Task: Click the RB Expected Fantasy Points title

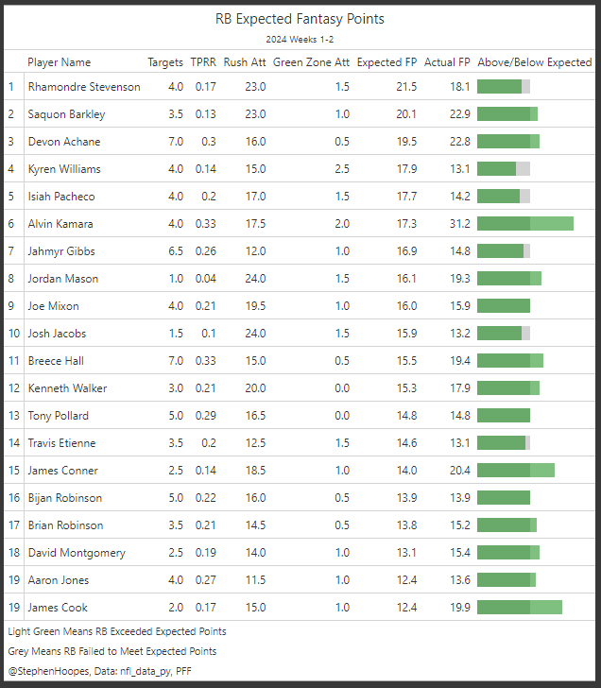Action: click(300, 19)
